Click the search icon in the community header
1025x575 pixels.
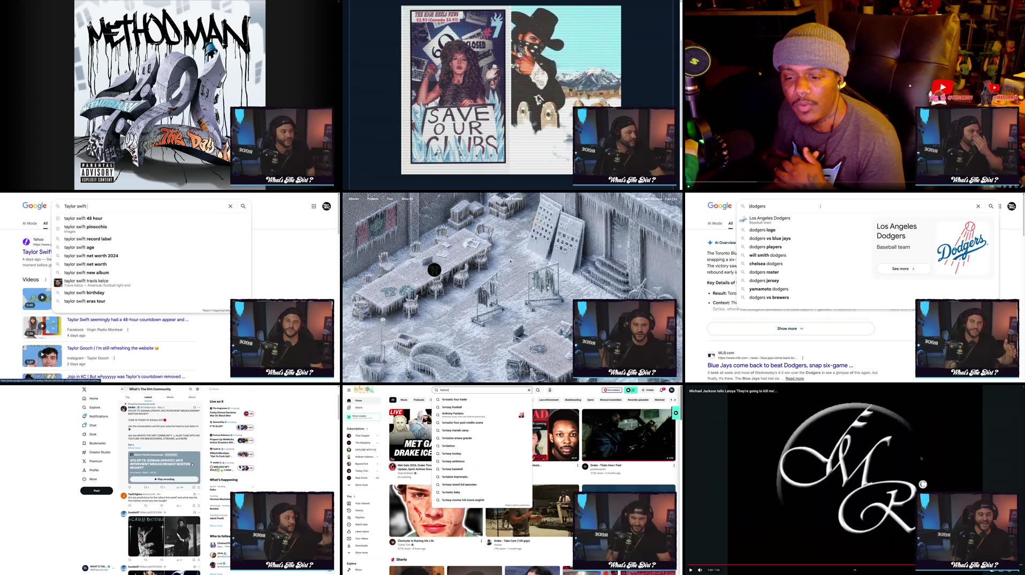point(191,389)
